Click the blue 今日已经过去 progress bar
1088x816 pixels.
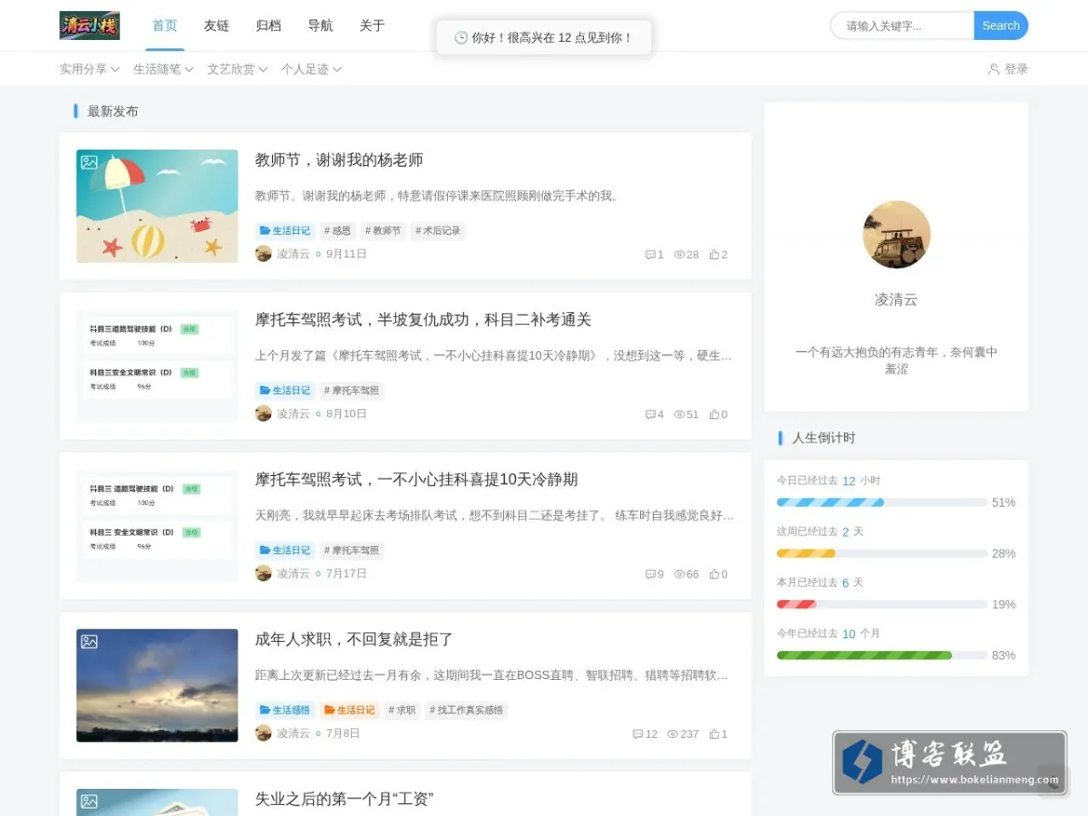[830, 502]
